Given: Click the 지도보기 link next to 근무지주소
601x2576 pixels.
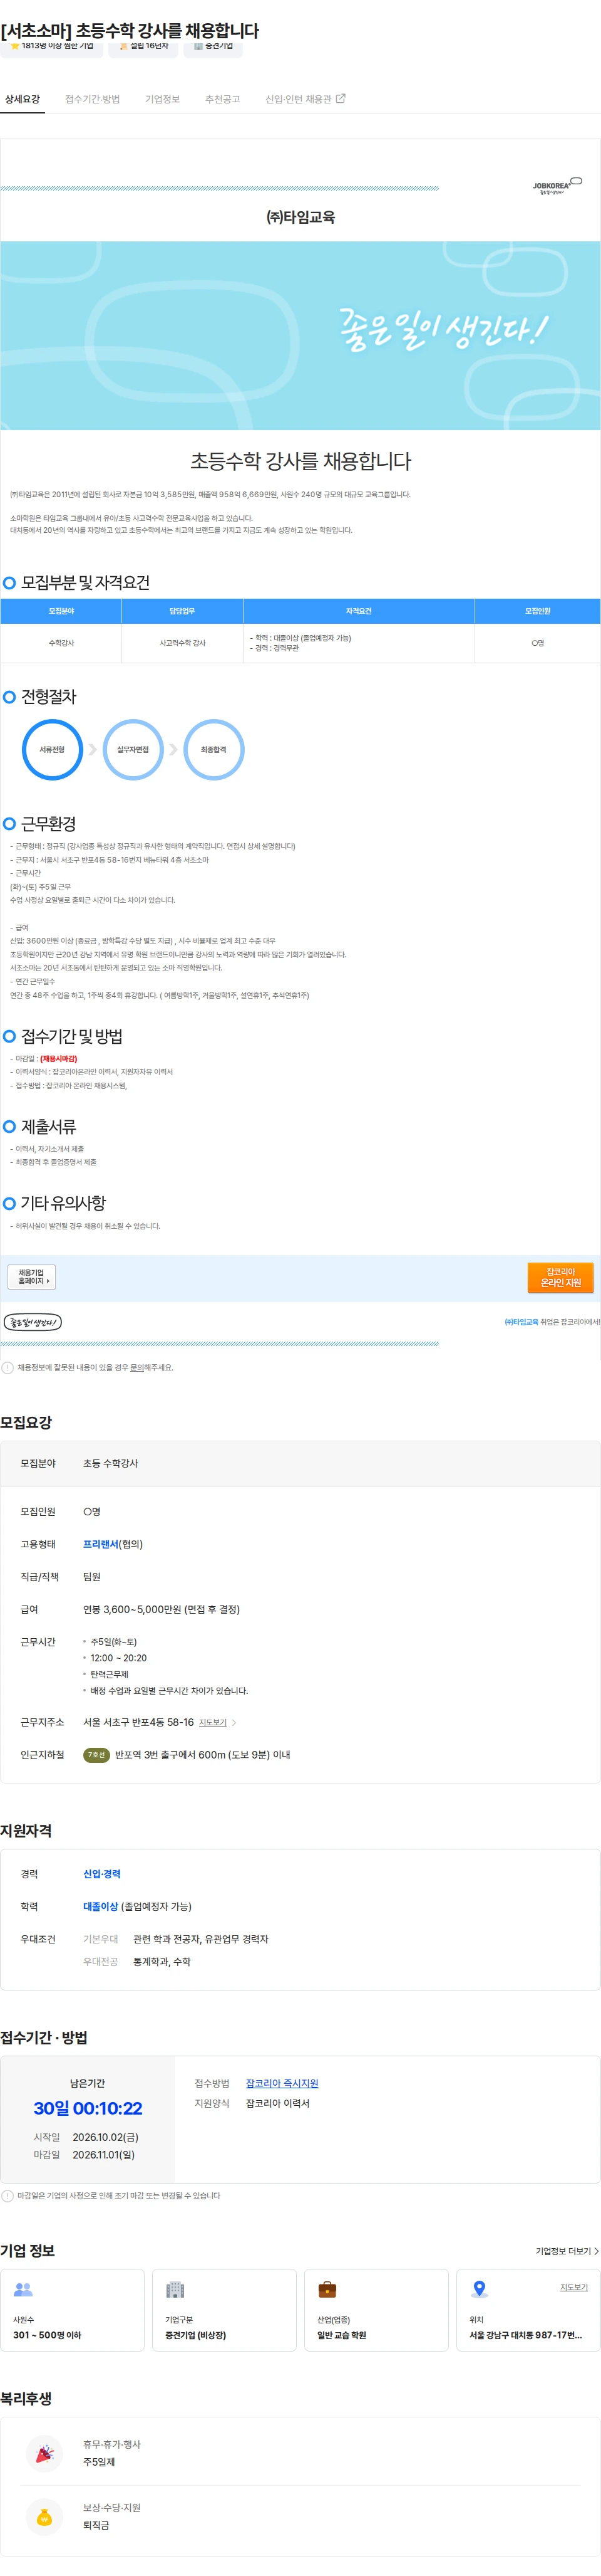Looking at the screenshot, I should point(213,1722).
